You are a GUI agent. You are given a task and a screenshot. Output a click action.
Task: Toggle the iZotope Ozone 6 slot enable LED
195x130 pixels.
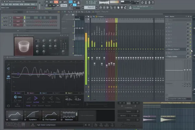pos(191,49)
